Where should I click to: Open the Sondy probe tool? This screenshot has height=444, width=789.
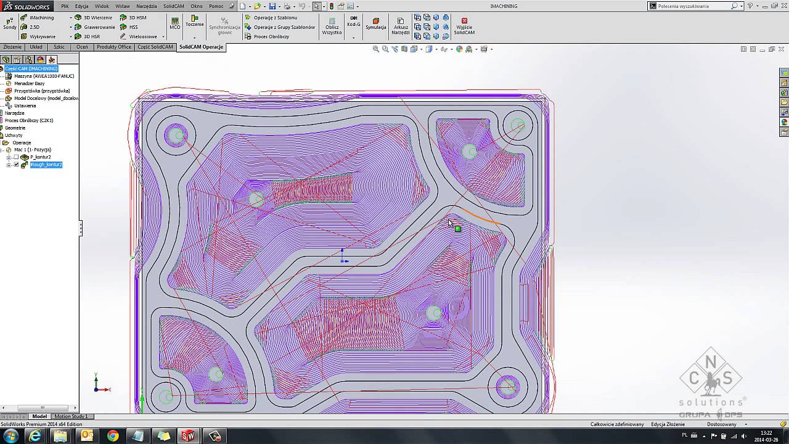pos(10,23)
